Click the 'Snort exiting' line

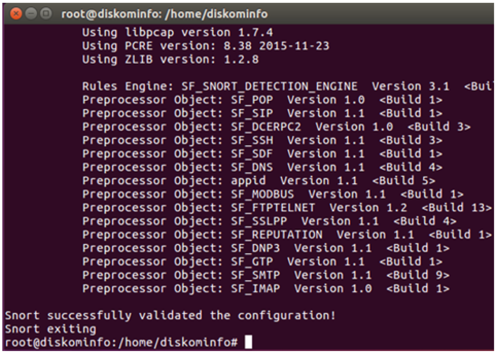coord(50,329)
